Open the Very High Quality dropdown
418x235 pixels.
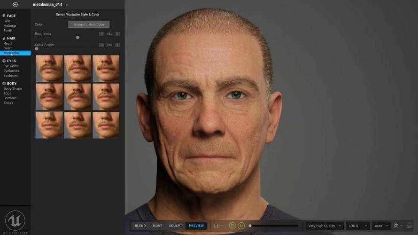pyautogui.click(x=324, y=226)
